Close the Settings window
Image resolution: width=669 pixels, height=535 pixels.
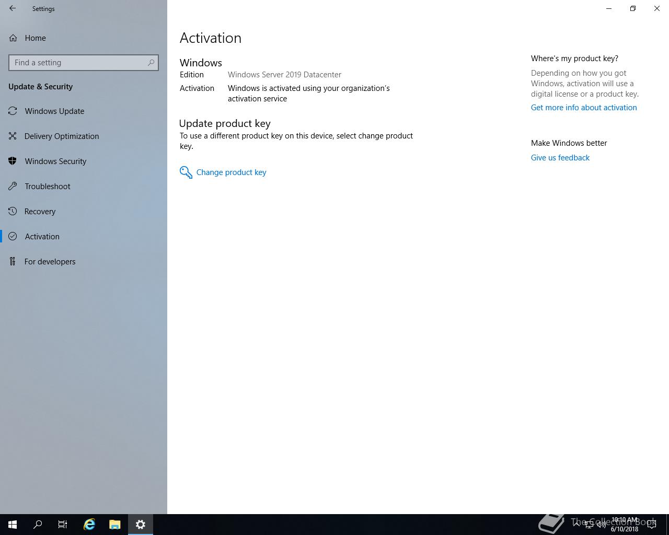pyautogui.click(x=657, y=8)
